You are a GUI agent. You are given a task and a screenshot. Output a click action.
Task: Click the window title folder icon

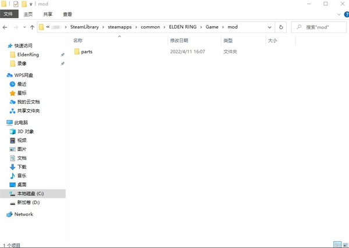point(4,4)
